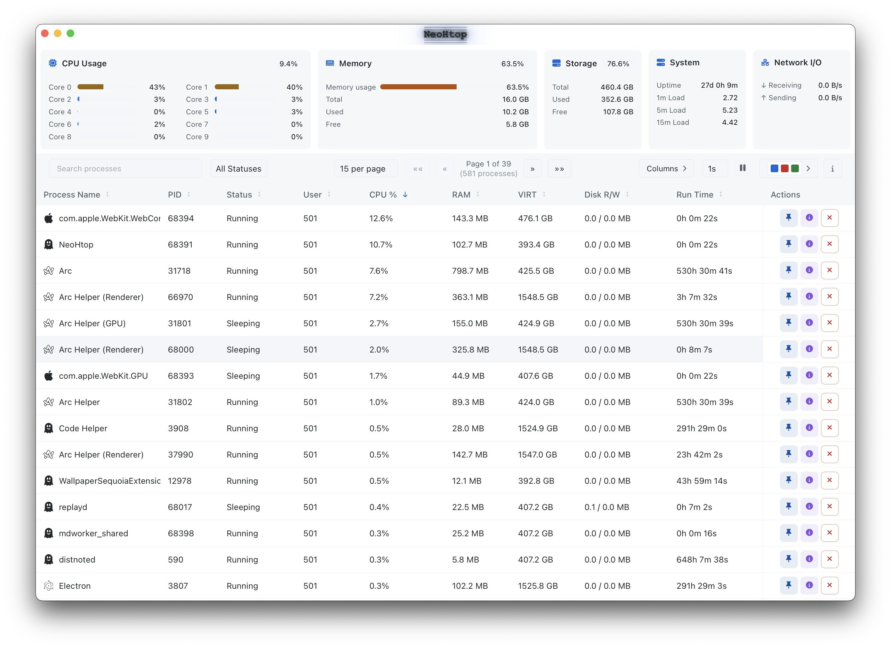Click the System panel server icon

660,62
